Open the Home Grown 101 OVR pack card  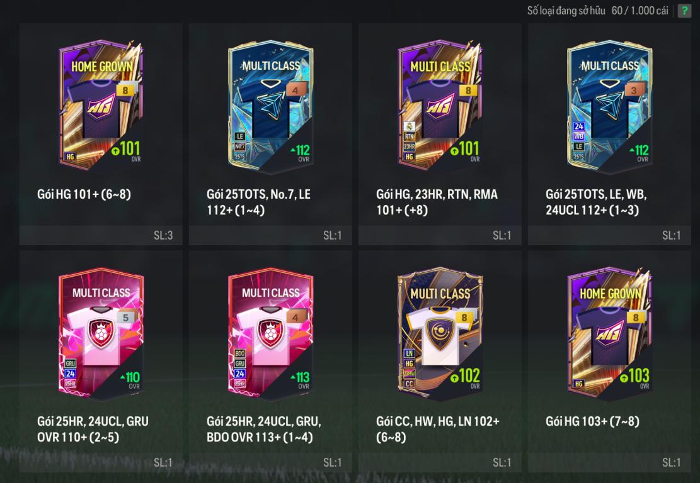pyautogui.click(x=101, y=105)
